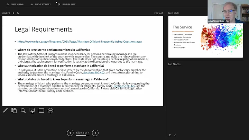Click the slide progress bar under slide counter

coord(83,135)
